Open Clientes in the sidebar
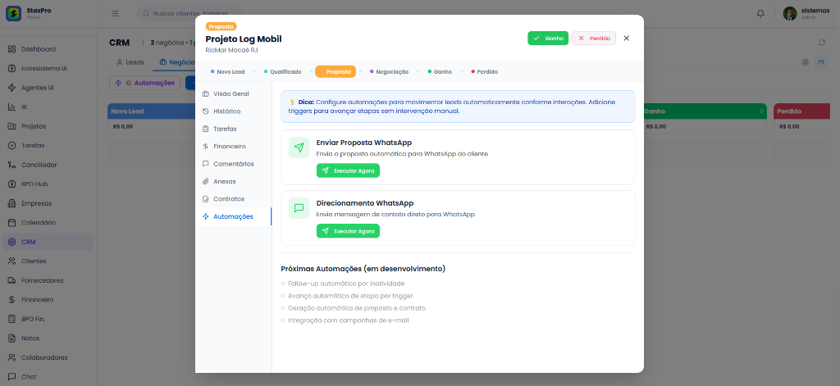 point(47,261)
